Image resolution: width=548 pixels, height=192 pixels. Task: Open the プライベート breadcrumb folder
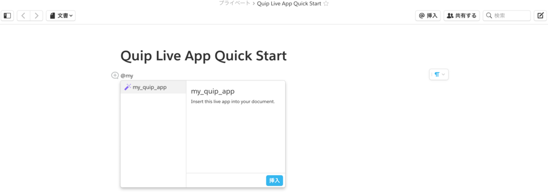point(234,4)
